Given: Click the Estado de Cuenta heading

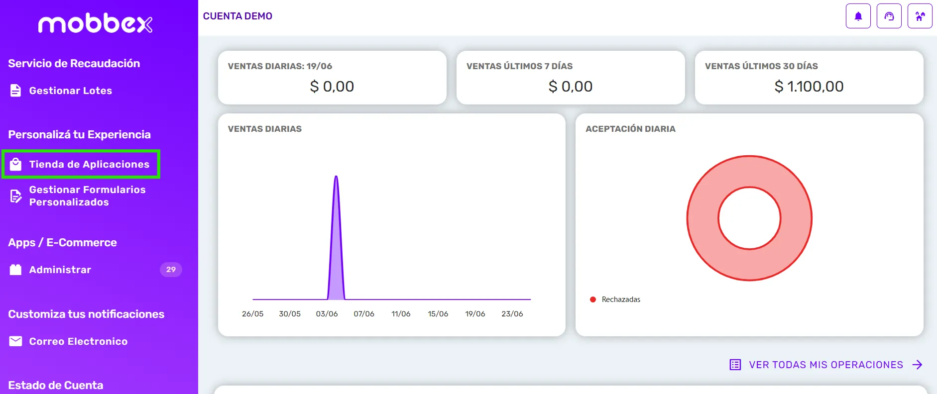Looking at the screenshot, I should tap(56, 385).
